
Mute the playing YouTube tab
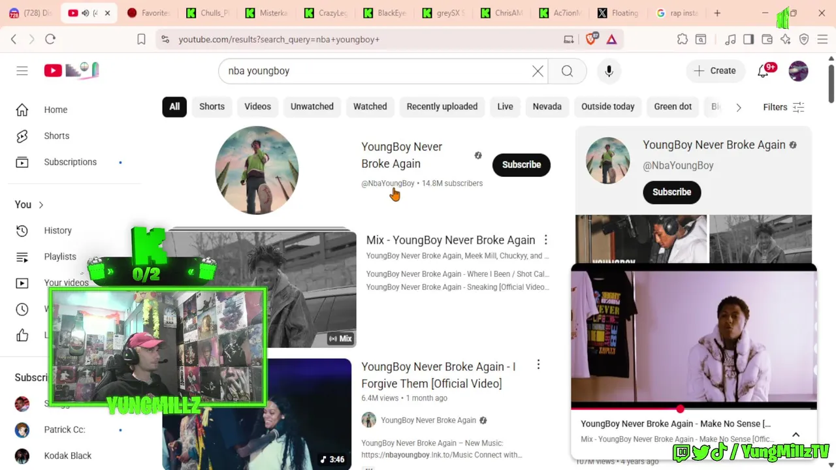click(86, 13)
